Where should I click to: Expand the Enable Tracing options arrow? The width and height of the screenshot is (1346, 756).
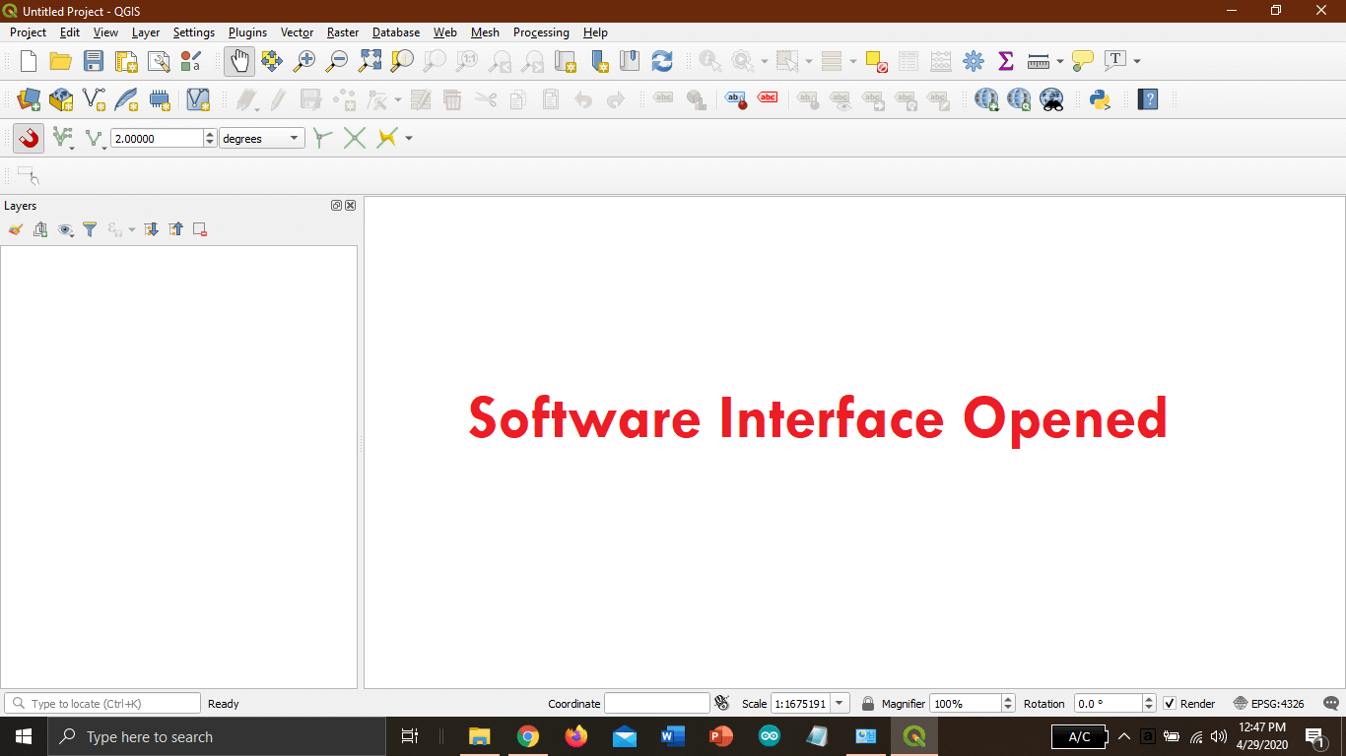(409, 138)
